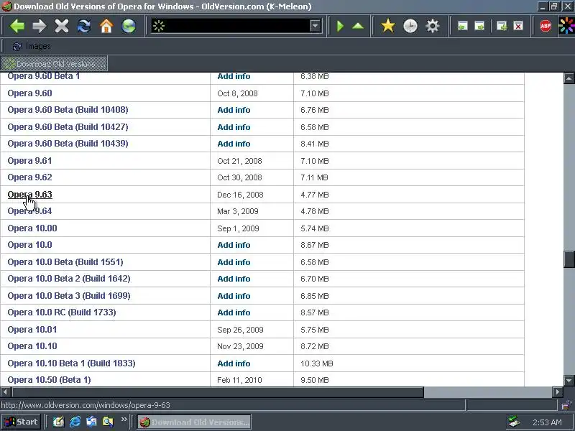Open Opera 10.0 Beta 2 (Build 1642) link
This screenshot has height=431, width=575.
(69, 279)
